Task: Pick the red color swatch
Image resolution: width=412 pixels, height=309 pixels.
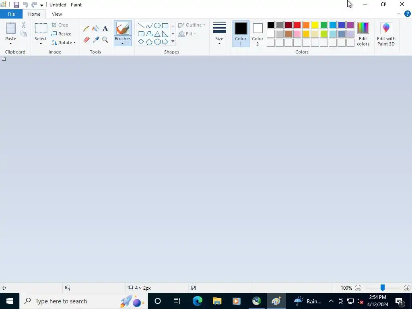Action: click(297, 25)
